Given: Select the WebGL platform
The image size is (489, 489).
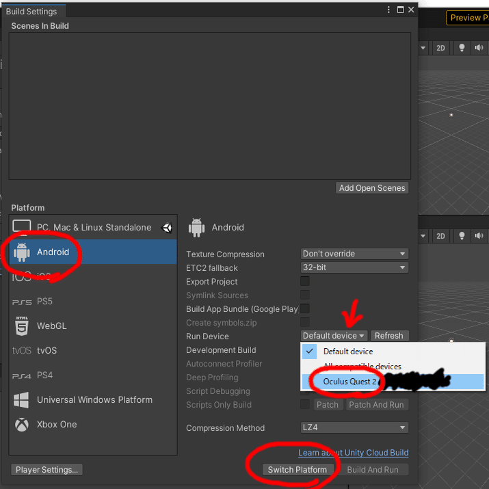Looking at the screenshot, I should pyautogui.click(x=93, y=326).
